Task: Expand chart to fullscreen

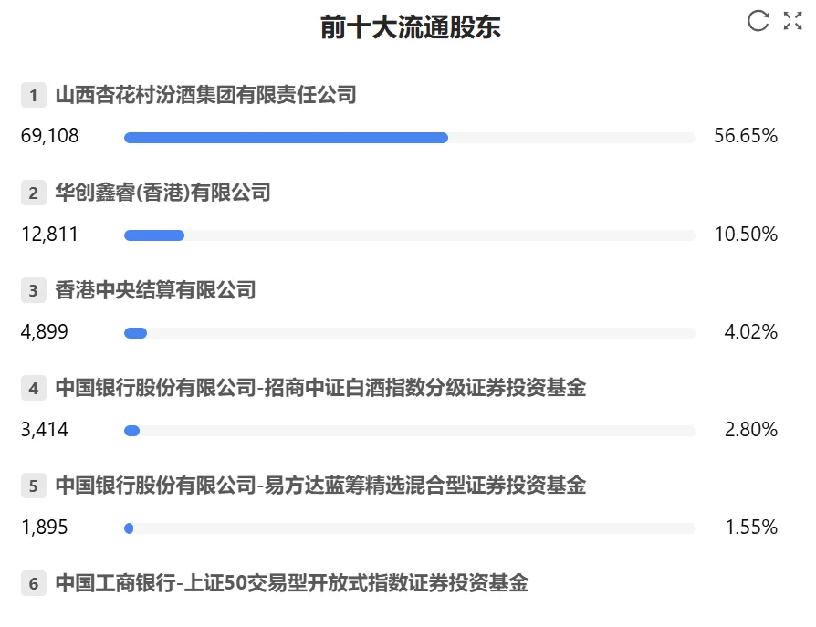Action: 792,21
